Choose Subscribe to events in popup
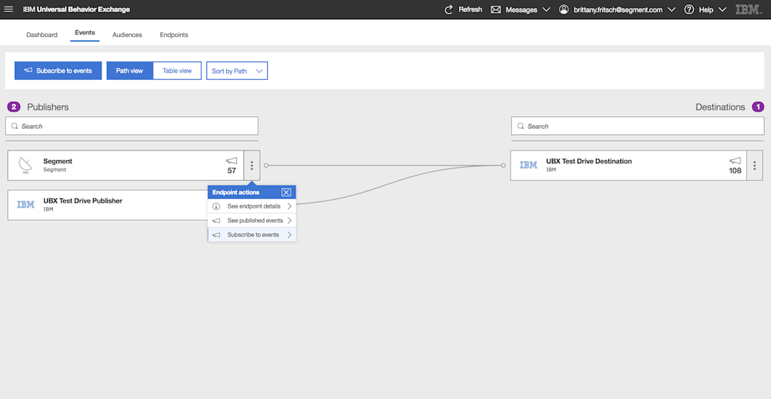This screenshot has height=399, width=771. (x=252, y=234)
